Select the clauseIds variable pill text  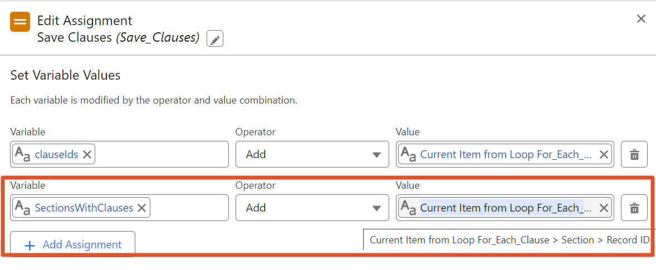tap(56, 154)
